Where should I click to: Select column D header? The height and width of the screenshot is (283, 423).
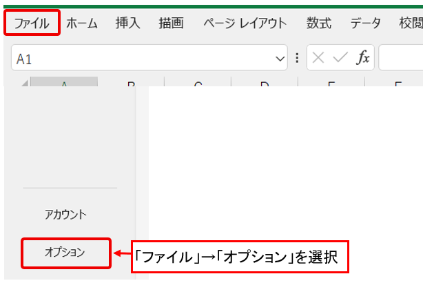(264, 84)
